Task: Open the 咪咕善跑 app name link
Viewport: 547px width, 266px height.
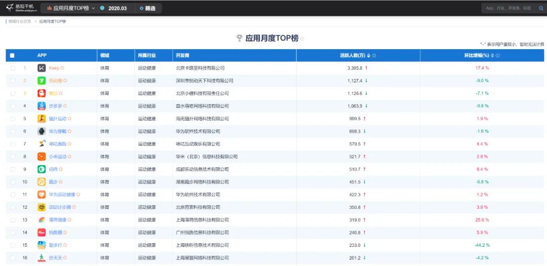Action: click(x=58, y=144)
